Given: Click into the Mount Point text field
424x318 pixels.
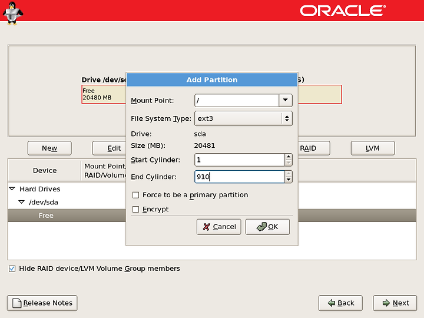Looking at the screenshot, I should 237,100.
